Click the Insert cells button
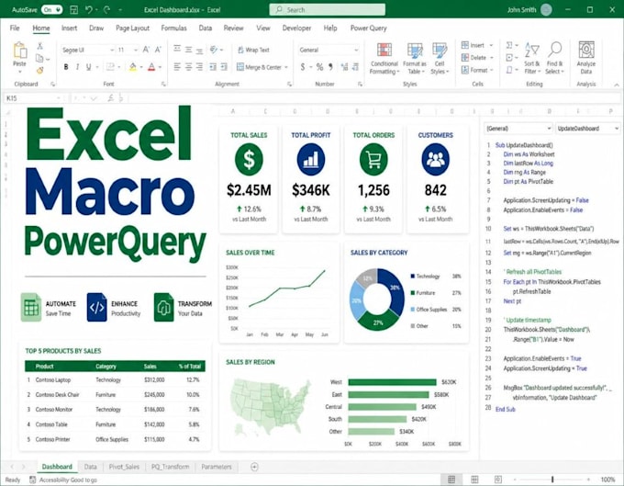Screen dimensions: 624x486 [x=477, y=45]
